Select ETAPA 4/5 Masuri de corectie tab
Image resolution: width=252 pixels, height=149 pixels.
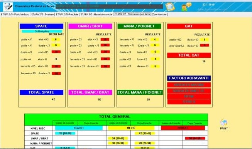(96, 14)
